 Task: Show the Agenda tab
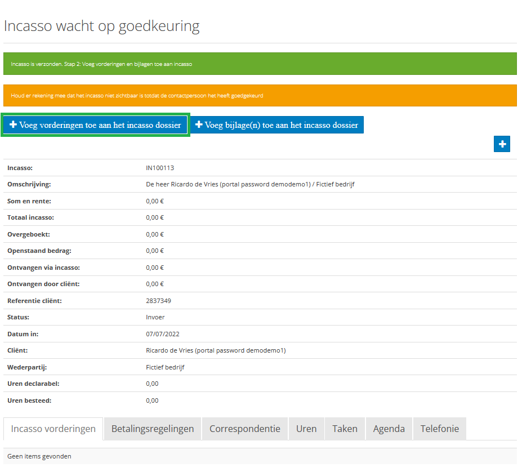[x=389, y=429]
